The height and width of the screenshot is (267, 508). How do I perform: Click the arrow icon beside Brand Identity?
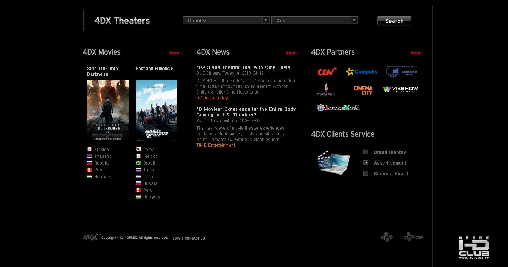366,152
